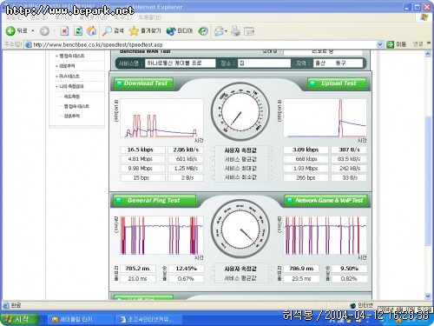Viewport: 434px width, 326px height.
Task: Click Network Game & VoIP Test button
Action: click(325, 200)
